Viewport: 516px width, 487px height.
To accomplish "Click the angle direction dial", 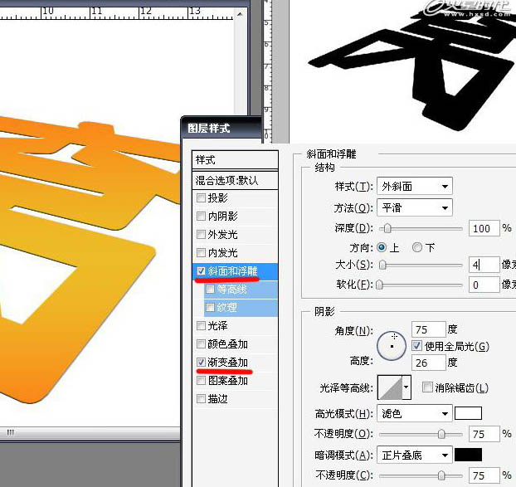I will click(393, 345).
